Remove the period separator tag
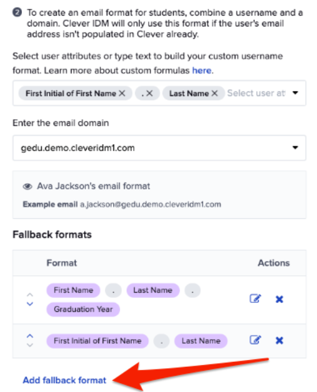This screenshot has width=317, height=392. [x=149, y=93]
